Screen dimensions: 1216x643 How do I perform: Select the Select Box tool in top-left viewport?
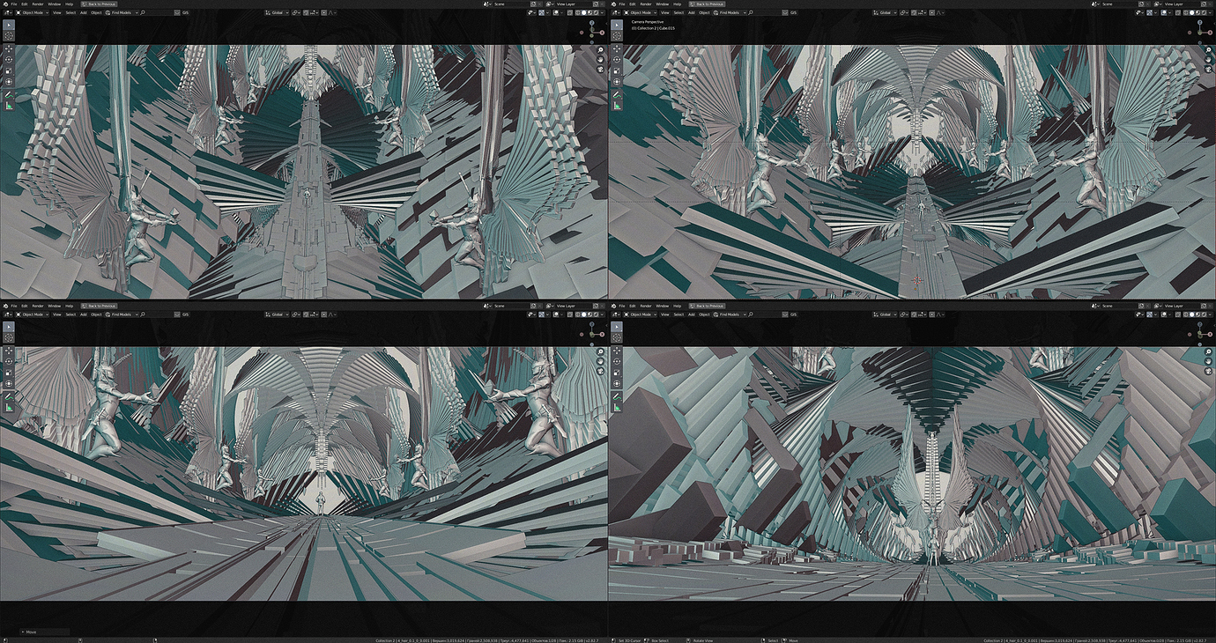coord(9,25)
